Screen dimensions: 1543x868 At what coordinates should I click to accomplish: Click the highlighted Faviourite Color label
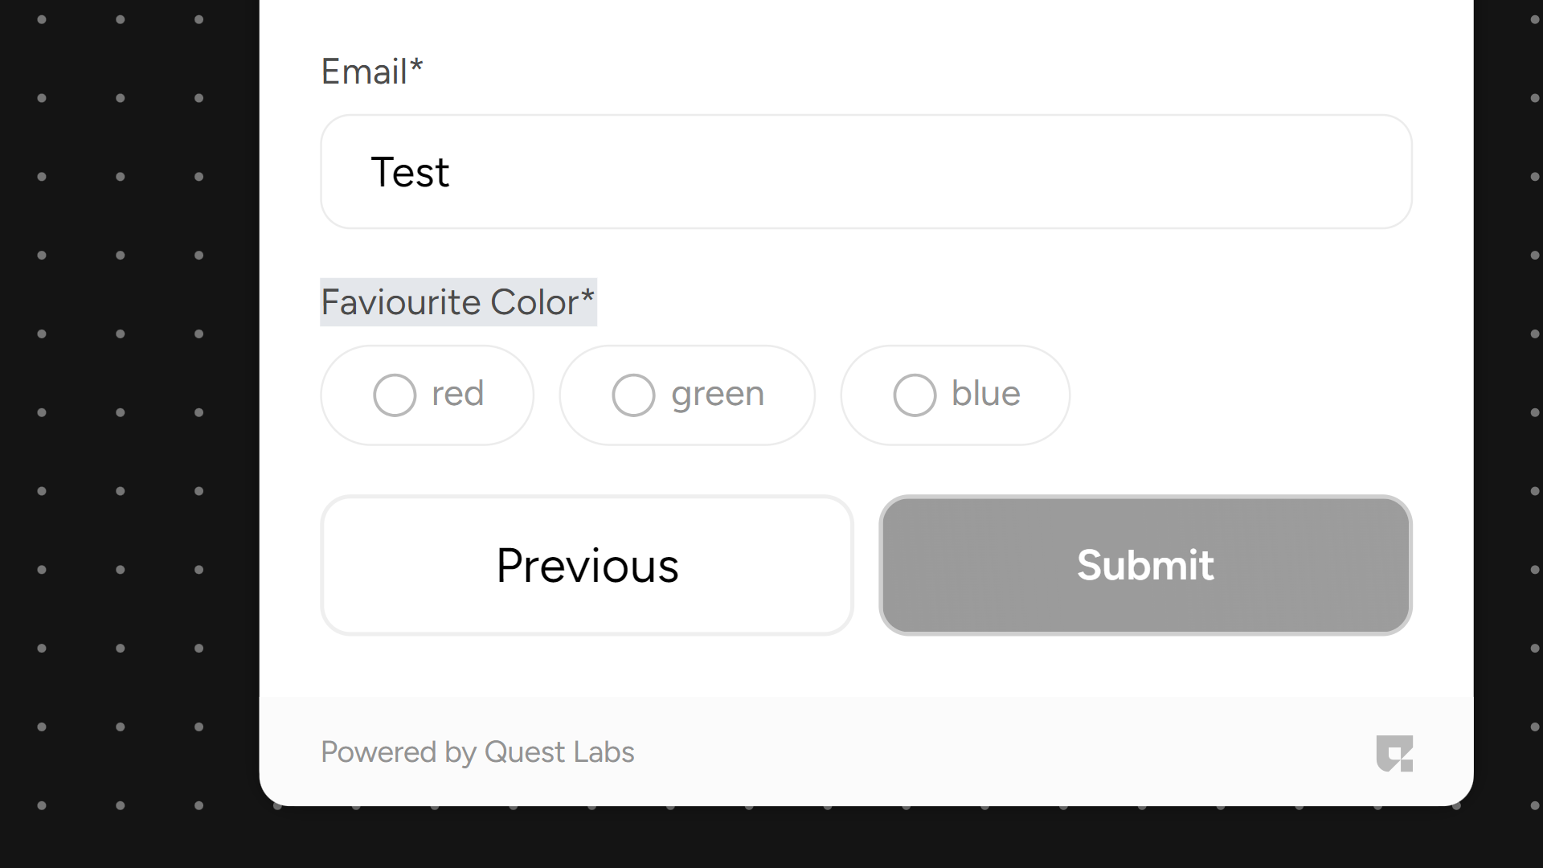point(450,302)
